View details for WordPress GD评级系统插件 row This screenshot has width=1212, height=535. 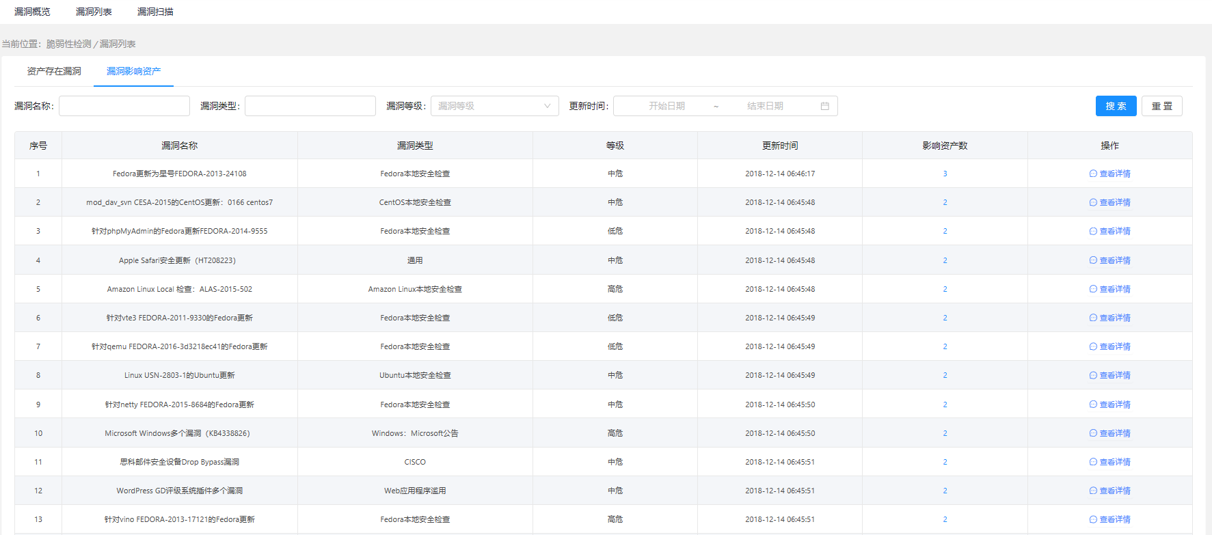pyautogui.click(x=1109, y=491)
